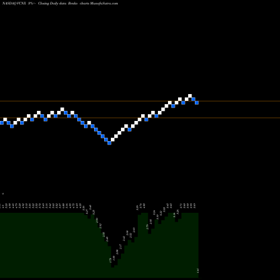The width and height of the screenshot is (280, 280).
Task: Click the MunafaSutra.com text in the header
Action: [104, 3]
